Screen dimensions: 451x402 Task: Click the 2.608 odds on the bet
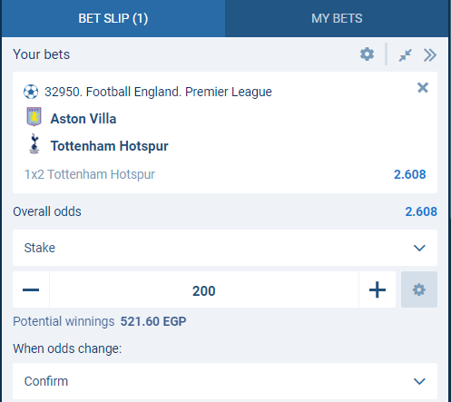coord(409,174)
